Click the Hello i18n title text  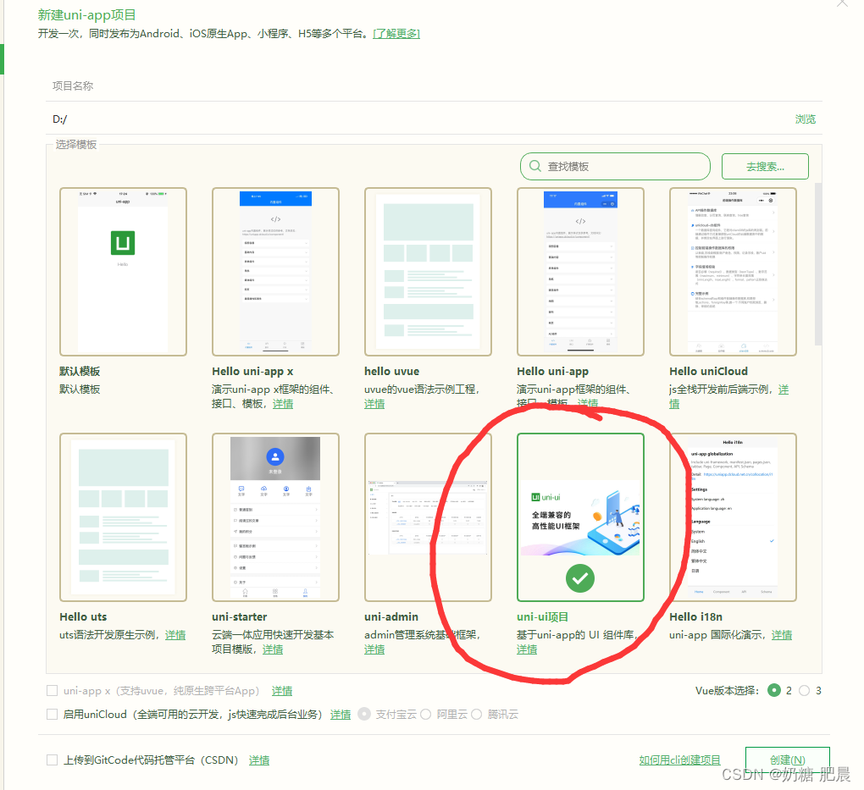[695, 617]
